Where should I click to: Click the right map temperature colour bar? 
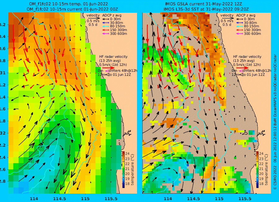click(x=257, y=169)
